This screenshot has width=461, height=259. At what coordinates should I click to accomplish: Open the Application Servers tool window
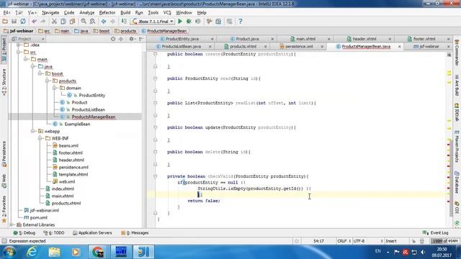[x=92, y=233]
